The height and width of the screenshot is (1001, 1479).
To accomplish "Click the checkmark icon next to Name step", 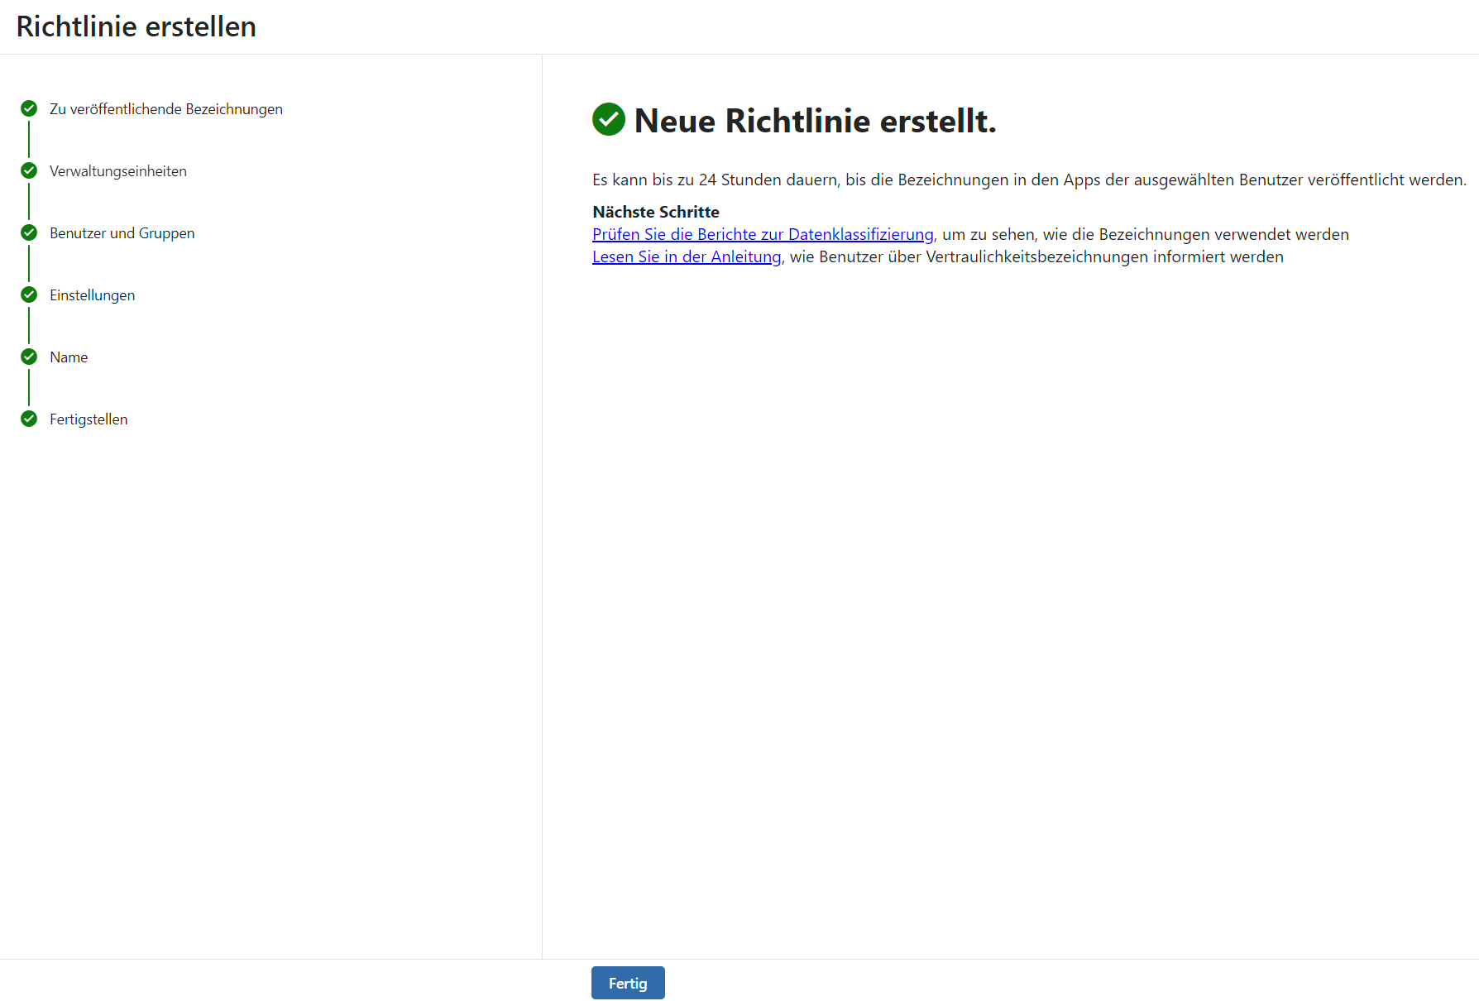I will [29, 357].
